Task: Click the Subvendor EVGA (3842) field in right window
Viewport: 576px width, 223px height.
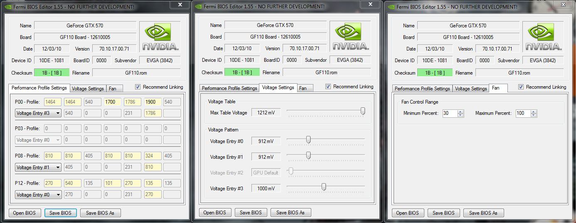Action: (x=543, y=61)
